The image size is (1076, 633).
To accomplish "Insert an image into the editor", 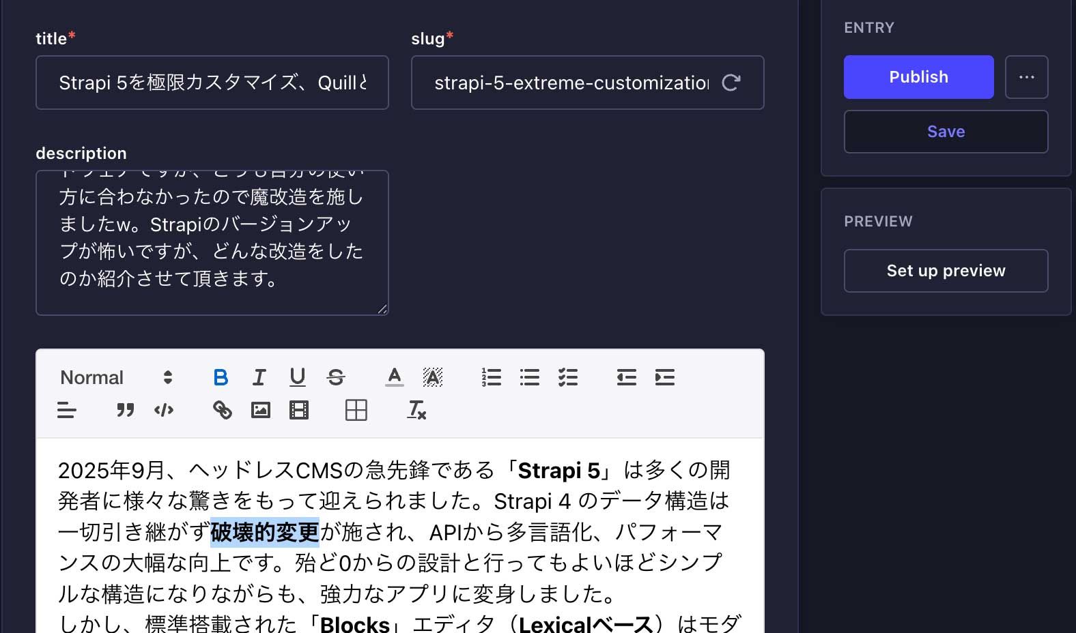I will pyautogui.click(x=260, y=410).
